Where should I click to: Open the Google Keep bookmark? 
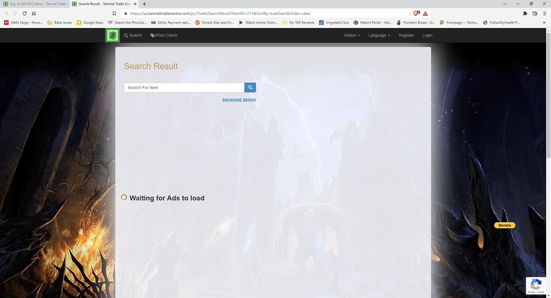pyautogui.click(x=90, y=23)
